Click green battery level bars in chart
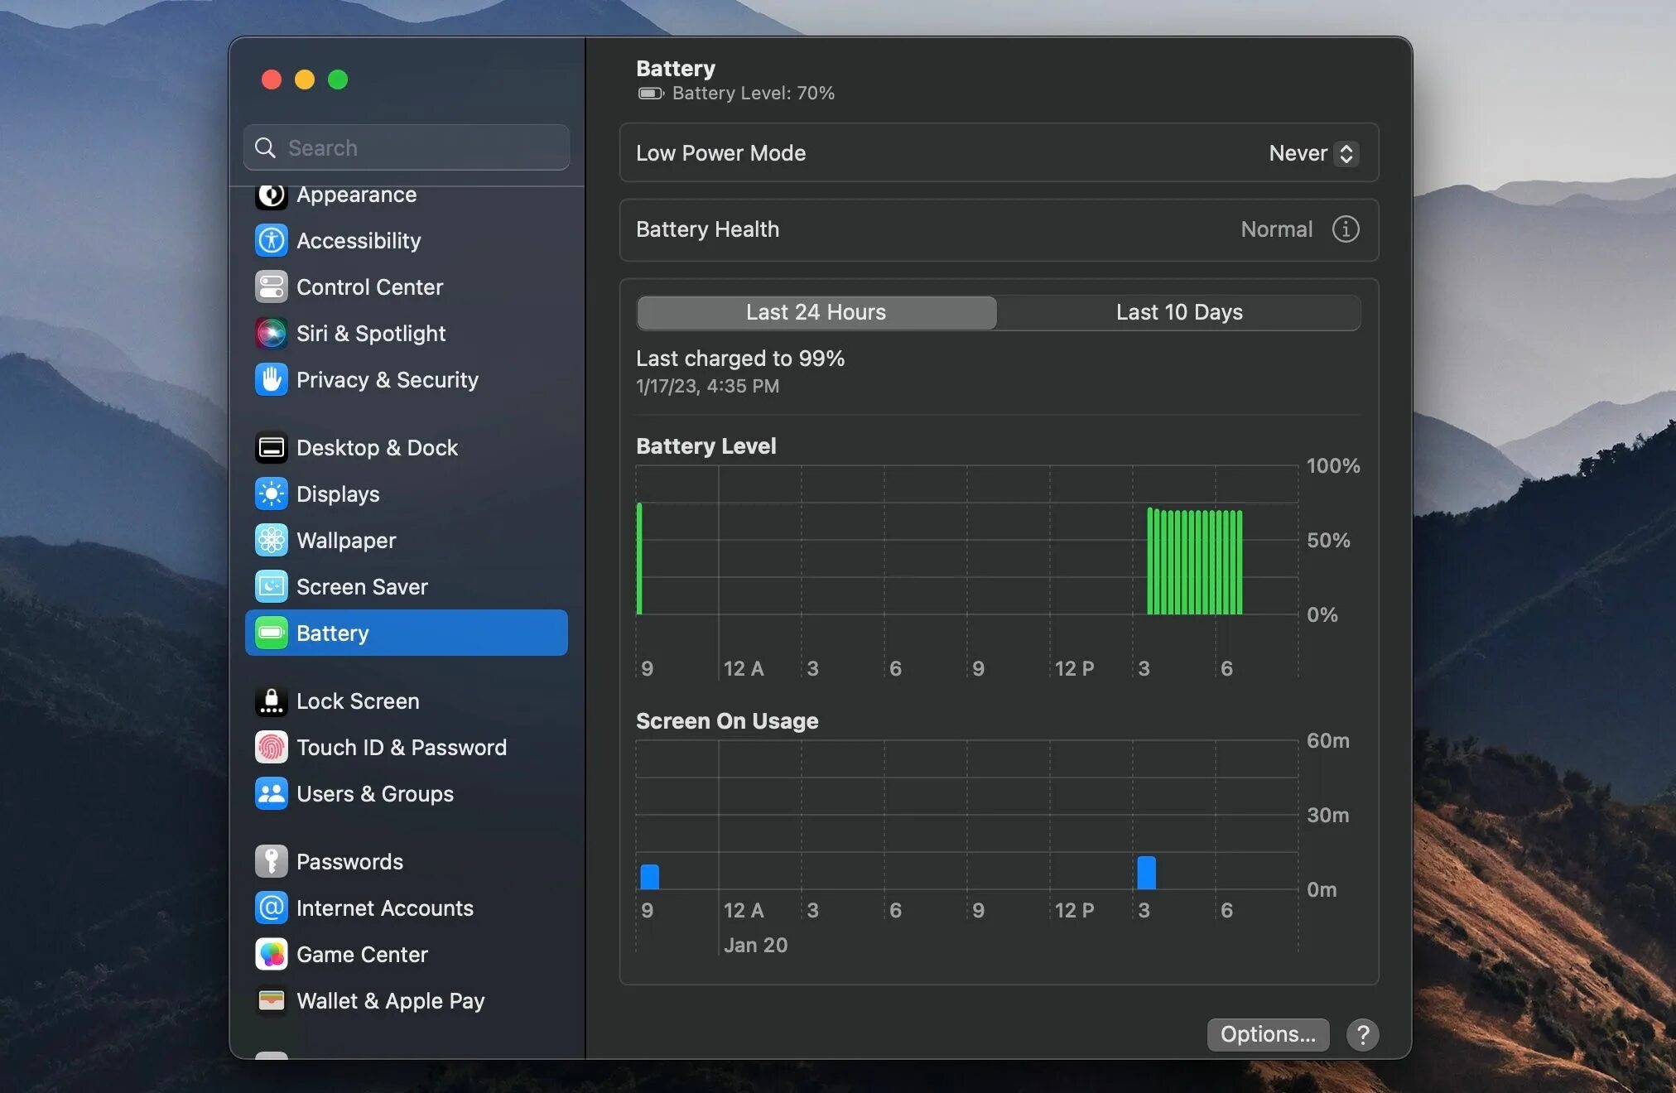1676x1093 pixels. pyautogui.click(x=1194, y=563)
